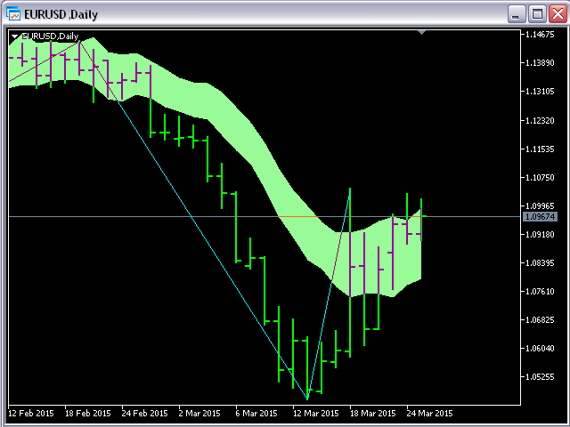Viewport: 570px width, 427px height.
Task: Click the 18 Feb 2015 date label
Action: point(88,413)
